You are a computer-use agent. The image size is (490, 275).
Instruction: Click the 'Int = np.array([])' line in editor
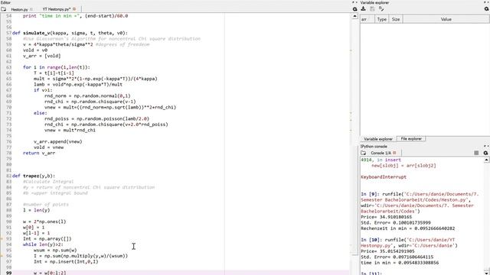(x=47, y=239)
